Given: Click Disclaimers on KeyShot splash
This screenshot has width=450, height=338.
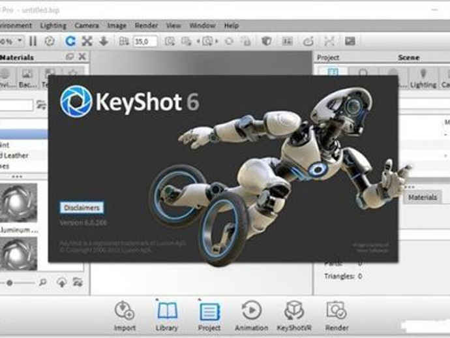Looking at the screenshot, I should pos(82,207).
